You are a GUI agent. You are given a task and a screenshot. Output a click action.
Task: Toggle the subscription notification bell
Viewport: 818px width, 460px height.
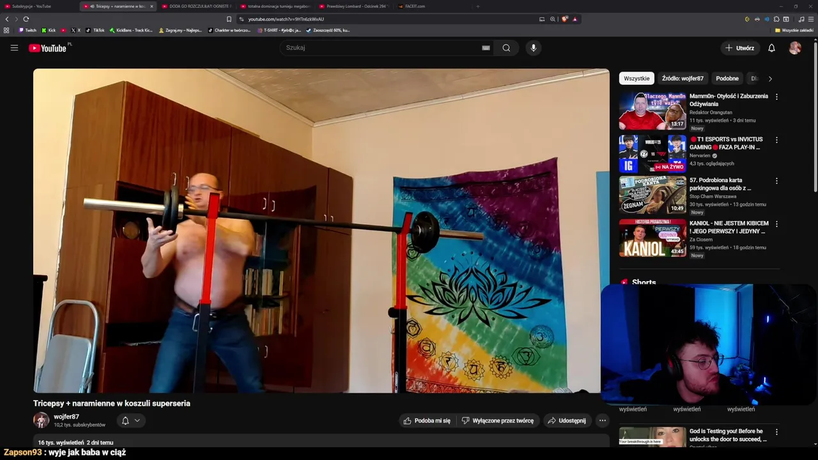[x=125, y=420]
